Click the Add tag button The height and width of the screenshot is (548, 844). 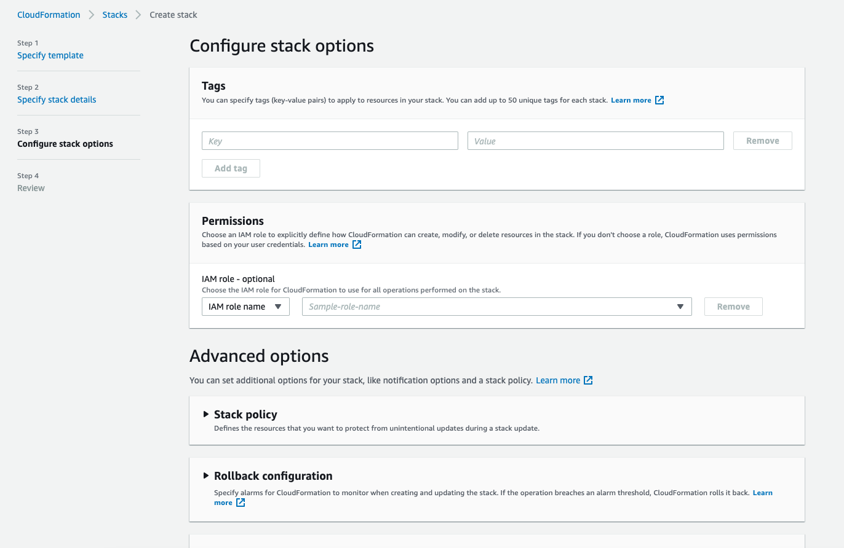pyautogui.click(x=231, y=168)
